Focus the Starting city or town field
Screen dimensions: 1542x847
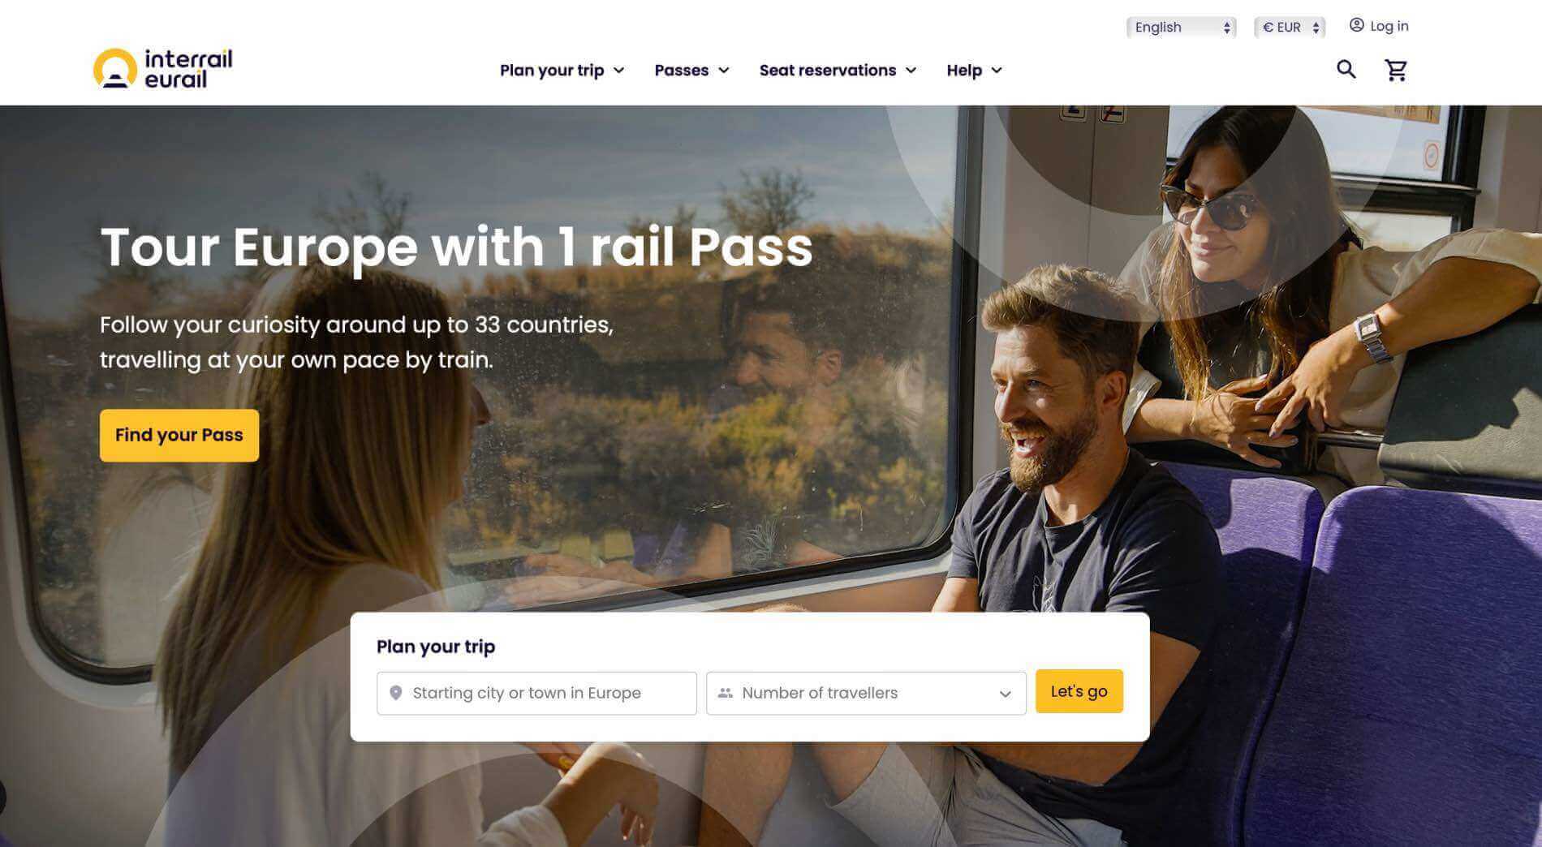(536, 693)
